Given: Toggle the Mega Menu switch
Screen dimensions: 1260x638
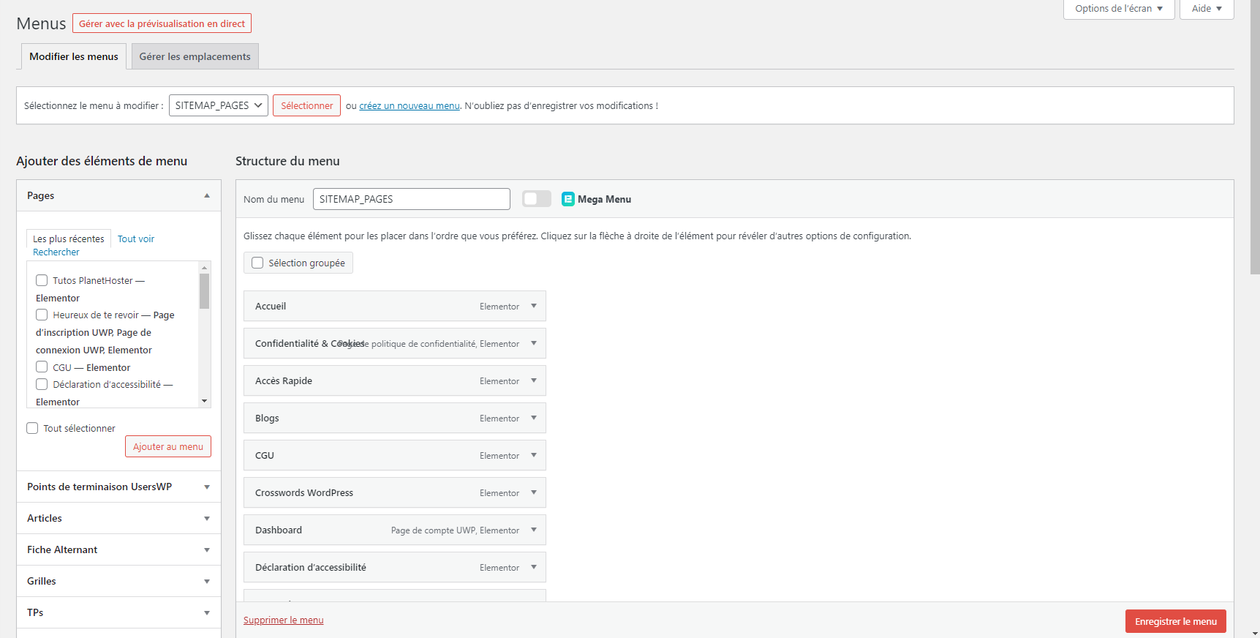Looking at the screenshot, I should [x=537, y=199].
